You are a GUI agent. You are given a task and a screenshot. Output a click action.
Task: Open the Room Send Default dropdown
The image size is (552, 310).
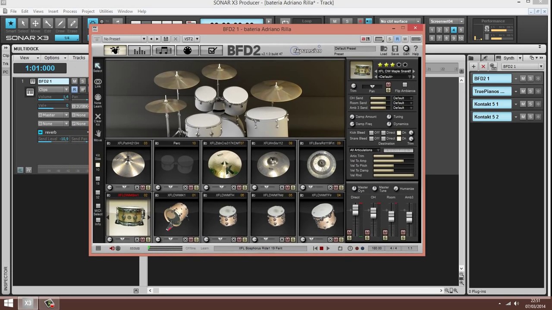point(402,103)
